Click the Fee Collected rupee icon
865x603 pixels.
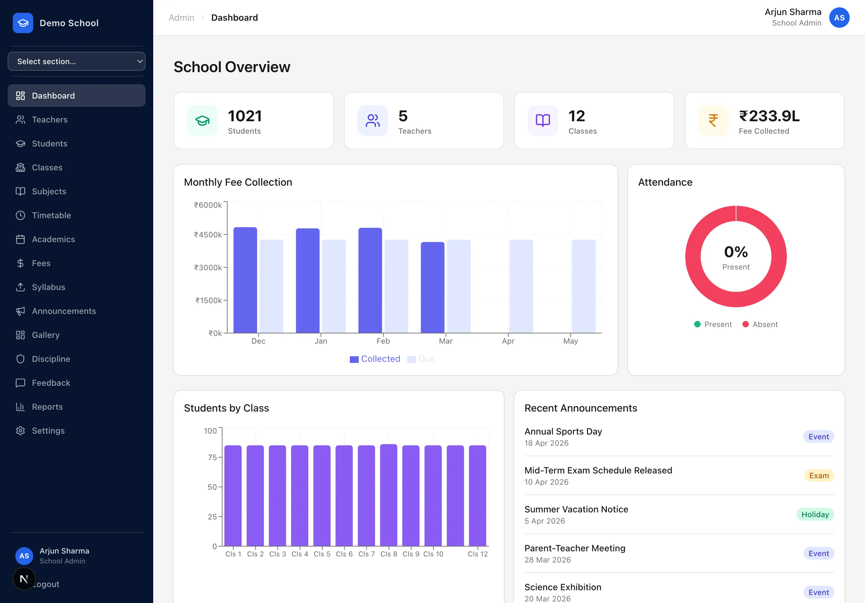pyautogui.click(x=713, y=121)
